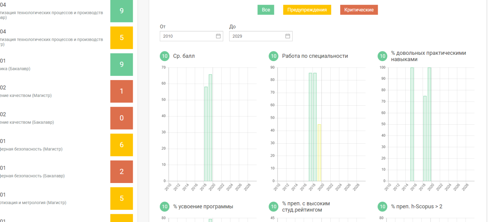This screenshot has width=488, height=222.
Task: Click the tallest bar in 'Ср. балл' chart
Action: (x=210, y=128)
